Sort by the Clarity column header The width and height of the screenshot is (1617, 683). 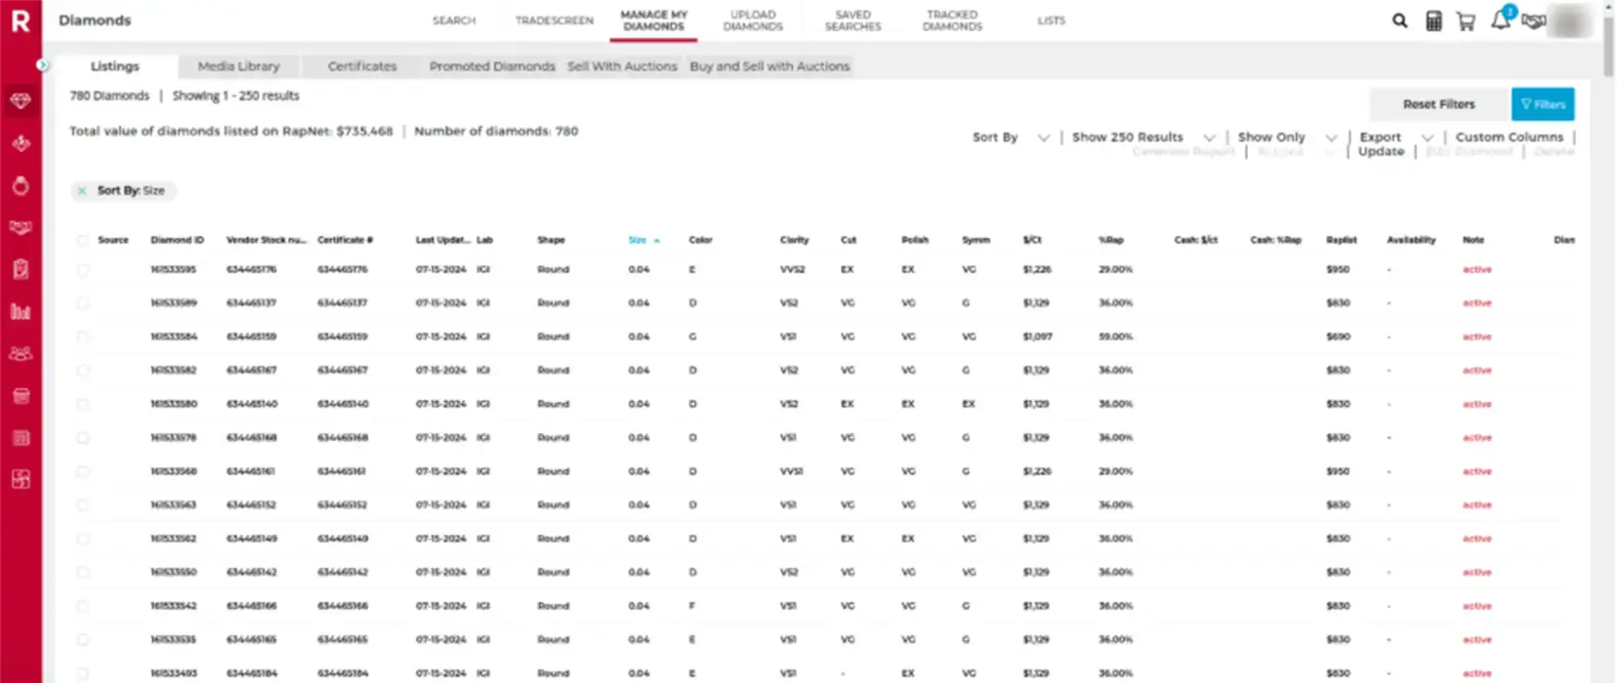pyautogui.click(x=794, y=240)
